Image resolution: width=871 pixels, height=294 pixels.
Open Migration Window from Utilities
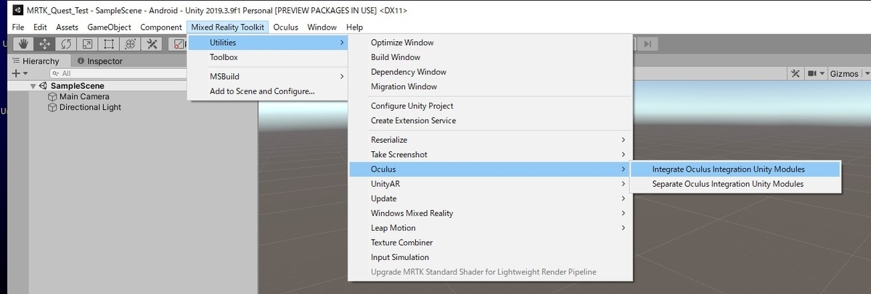[491, 86]
